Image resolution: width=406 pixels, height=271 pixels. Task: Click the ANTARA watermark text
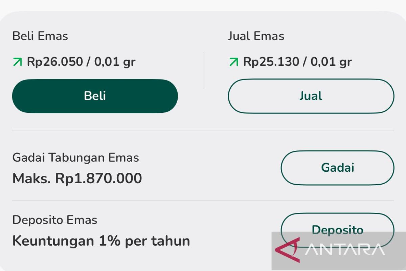tap(344, 250)
